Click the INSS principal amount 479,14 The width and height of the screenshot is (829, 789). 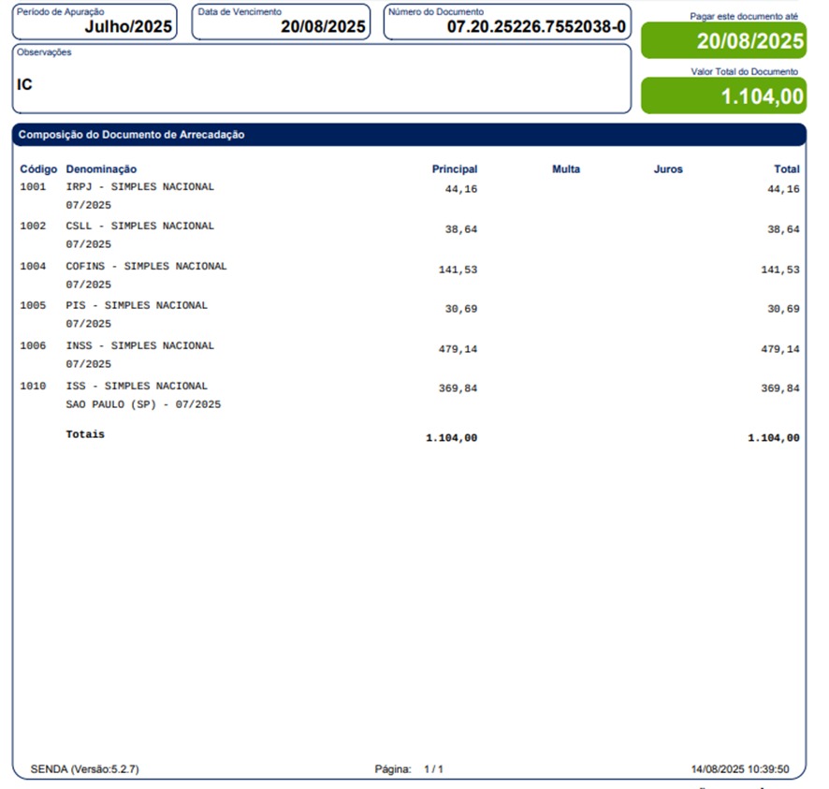(x=458, y=349)
